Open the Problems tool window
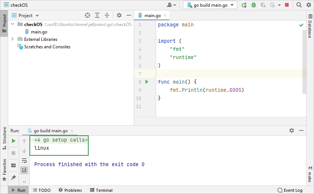The height and width of the screenshot is (194, 314). [x=70, y=190]
